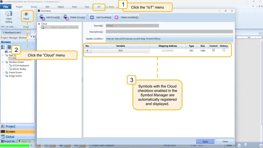Select the TEST variable cell
Image resolution: width=263 pixels, height=148 pixels.
click(121, 51)
